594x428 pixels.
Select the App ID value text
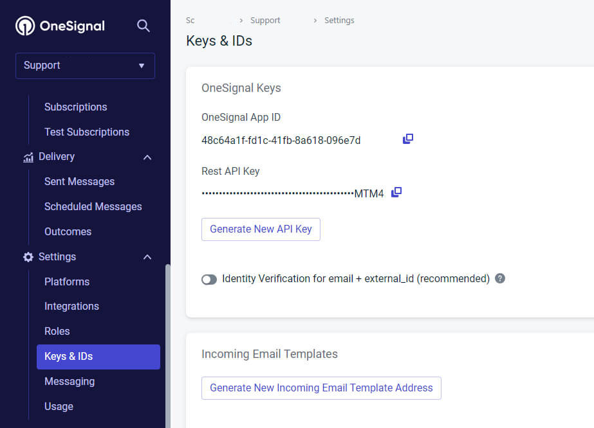pyautogui.click(x=281, y=140)
